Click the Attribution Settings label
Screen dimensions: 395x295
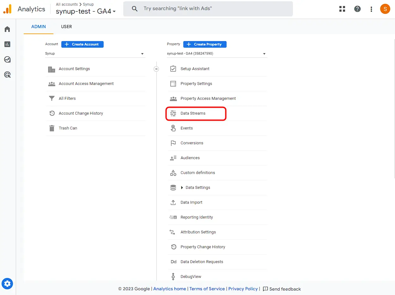coord(198,232)
